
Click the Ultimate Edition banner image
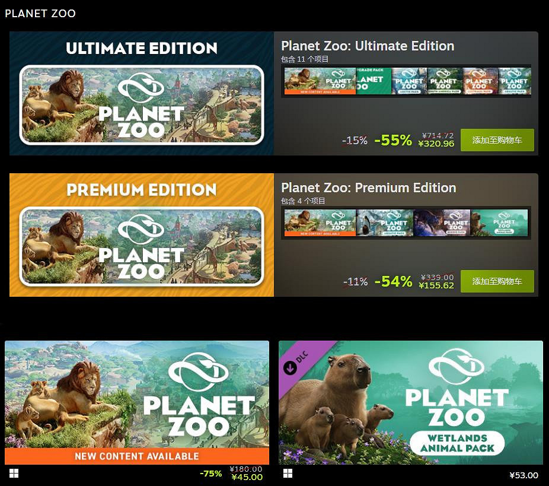pos(142,94)
